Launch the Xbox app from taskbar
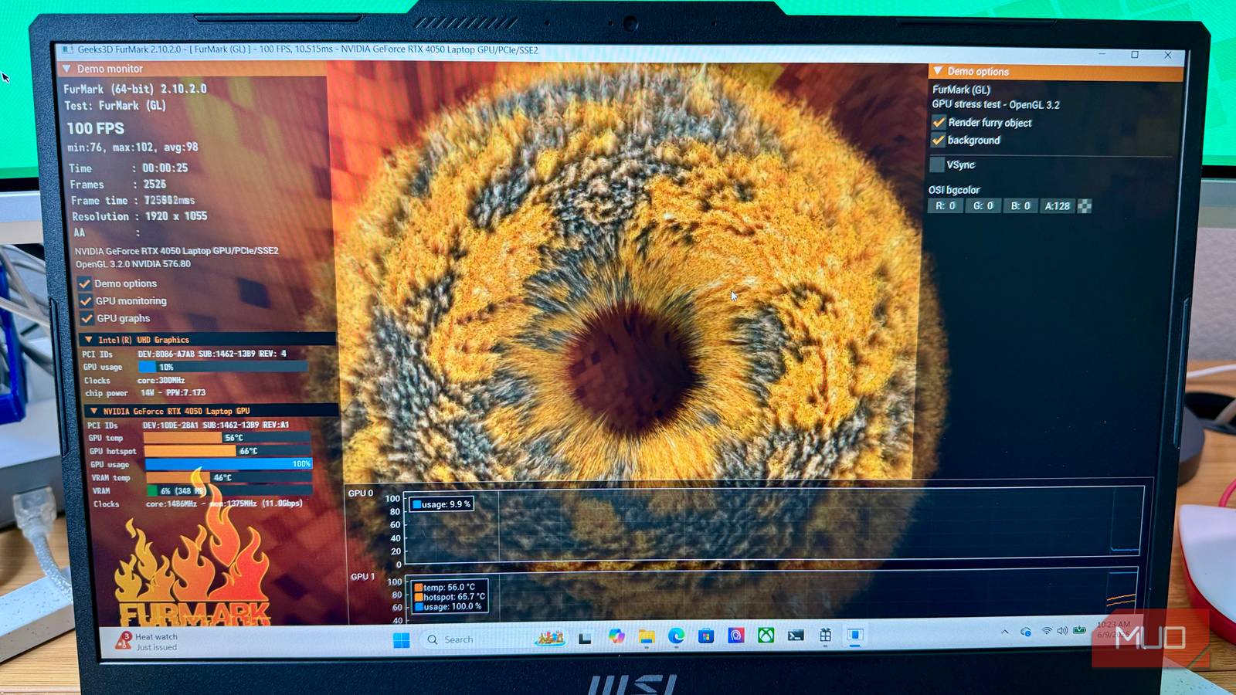Screen dimensions: 1236x695 [766, 636]
